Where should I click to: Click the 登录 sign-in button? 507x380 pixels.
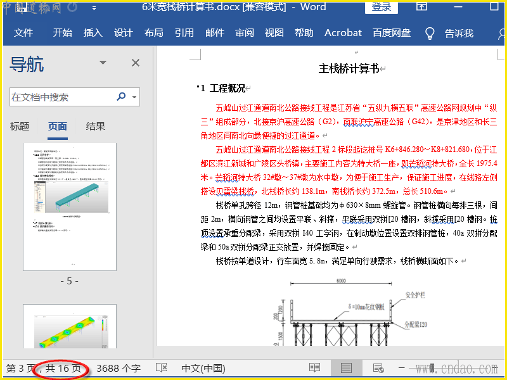382,7
